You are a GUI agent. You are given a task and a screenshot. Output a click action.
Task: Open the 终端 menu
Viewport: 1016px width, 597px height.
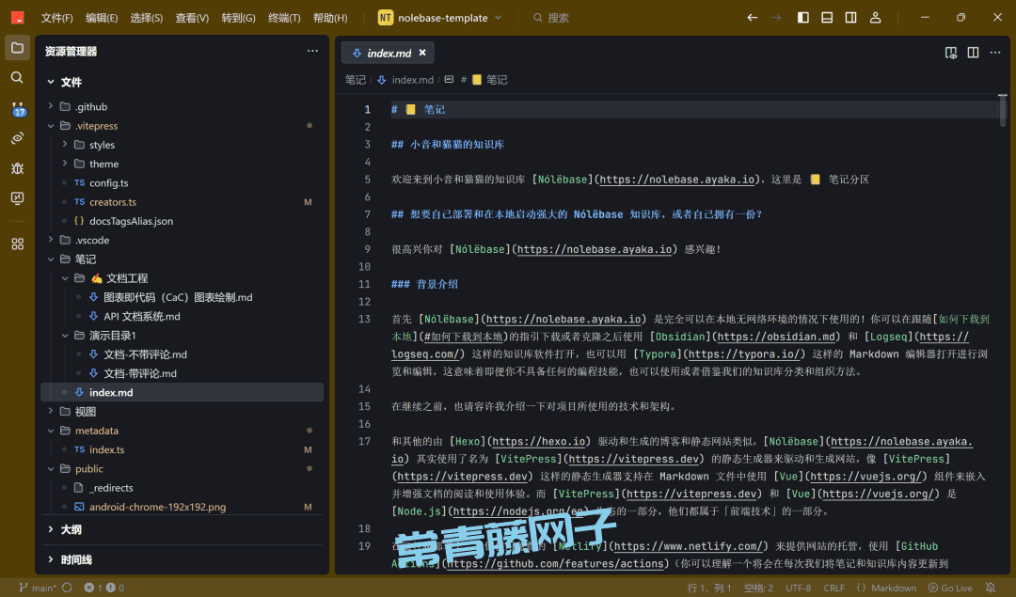click(284, 18)
